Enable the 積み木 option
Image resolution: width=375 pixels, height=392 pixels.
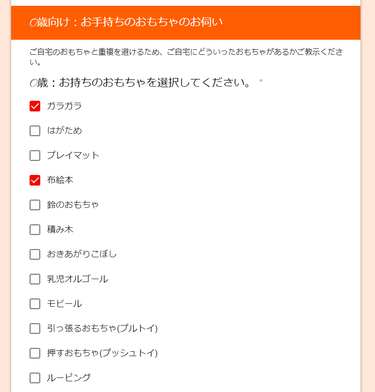(35, 230)
